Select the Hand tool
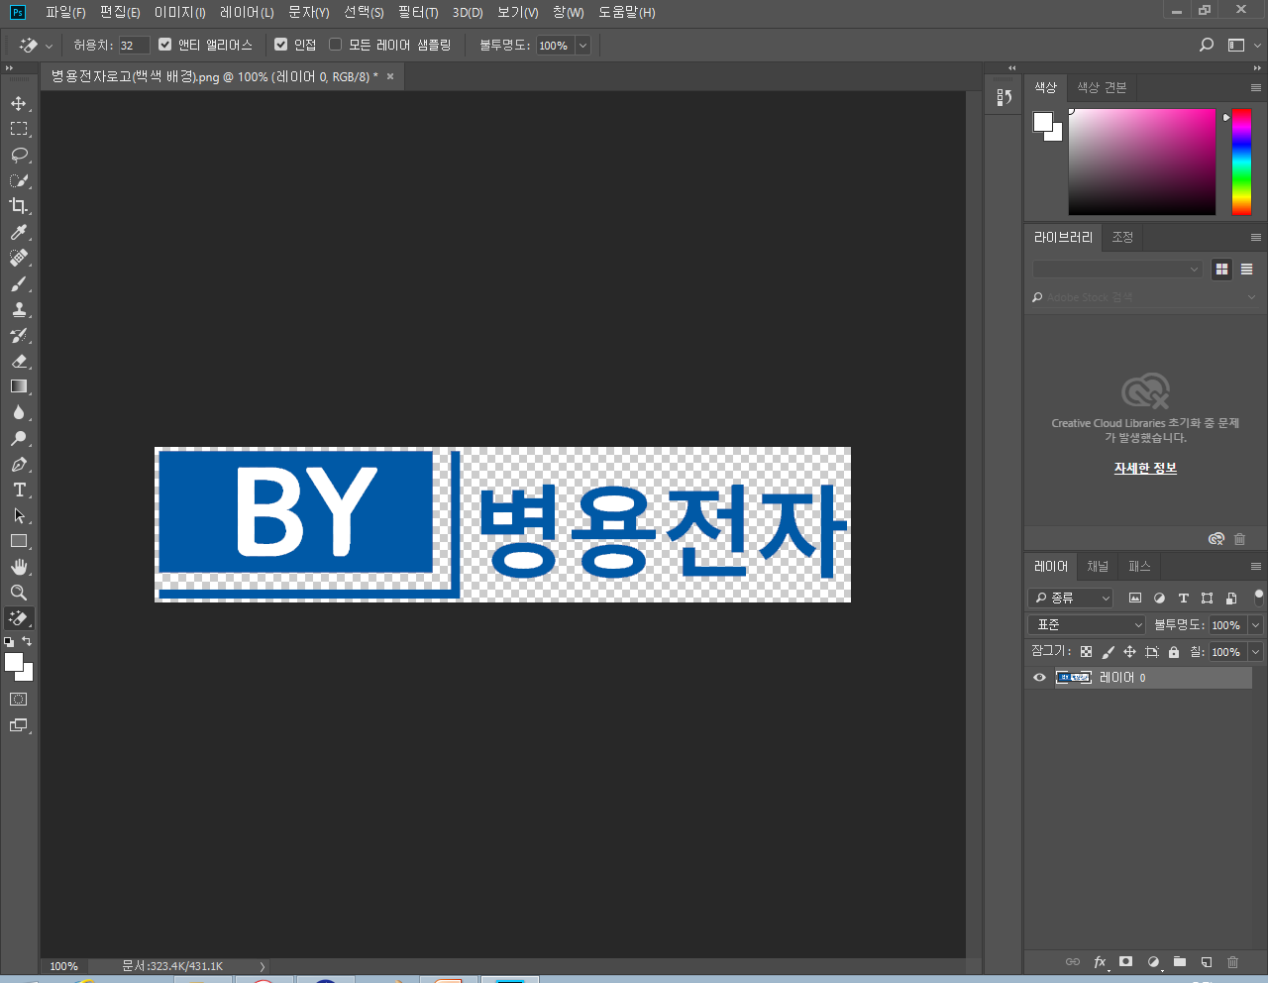 pos(19,567)
